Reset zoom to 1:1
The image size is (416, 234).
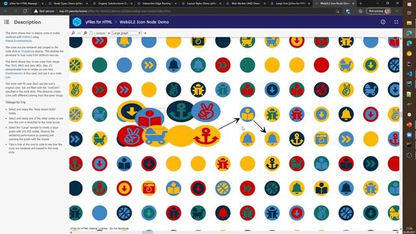[x=79, y=33]
